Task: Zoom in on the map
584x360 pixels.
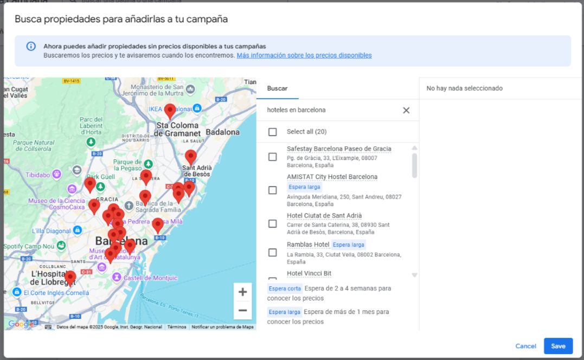Action: pos(242,292)
